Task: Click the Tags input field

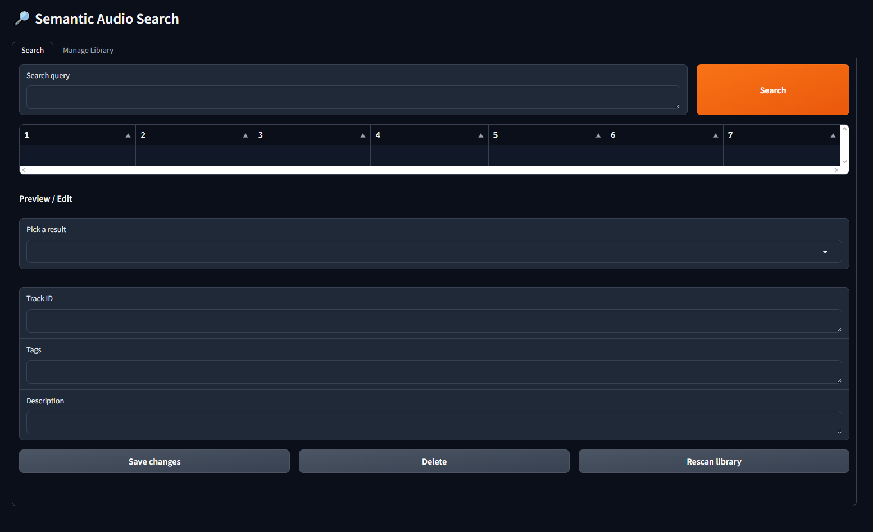Action: tap(434, 372)
